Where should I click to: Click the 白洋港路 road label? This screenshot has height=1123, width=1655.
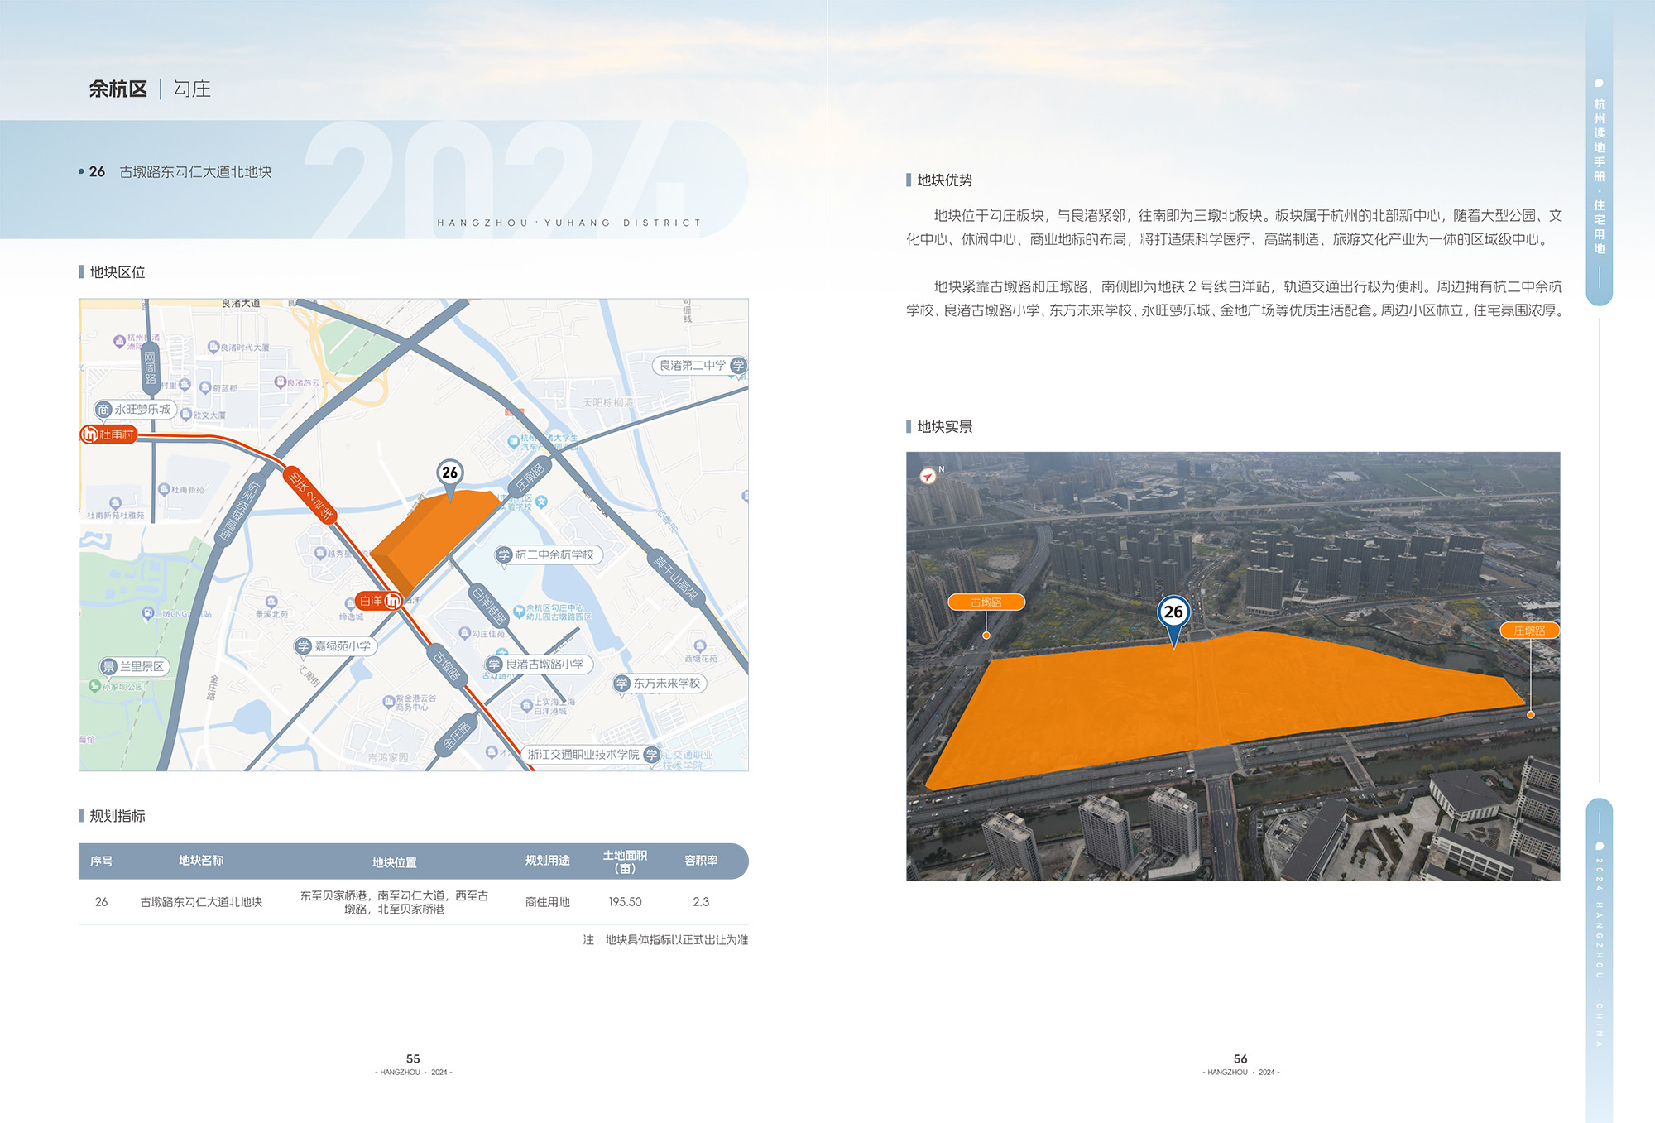click(x=489, y=605)
